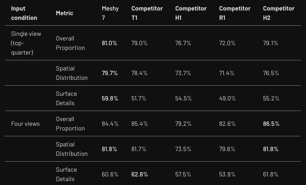
Task: Click the 'Meshy 7' column header
Action: tap(110, 13)
